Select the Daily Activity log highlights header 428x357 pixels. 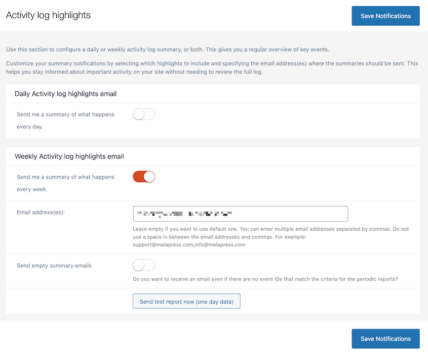coord(66,93)
